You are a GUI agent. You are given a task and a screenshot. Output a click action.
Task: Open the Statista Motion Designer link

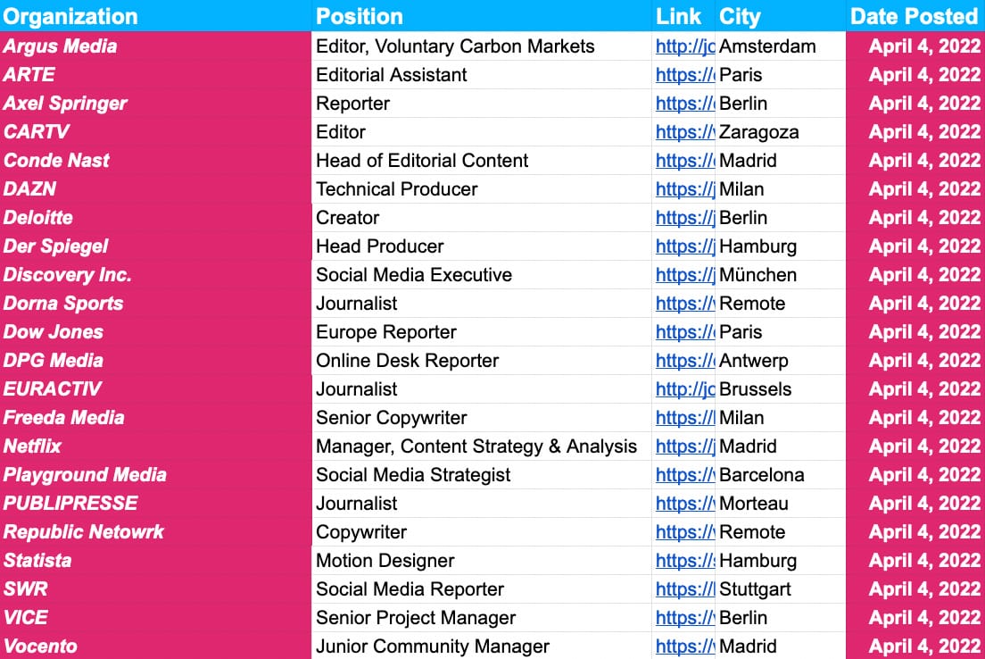click(684, 561)
